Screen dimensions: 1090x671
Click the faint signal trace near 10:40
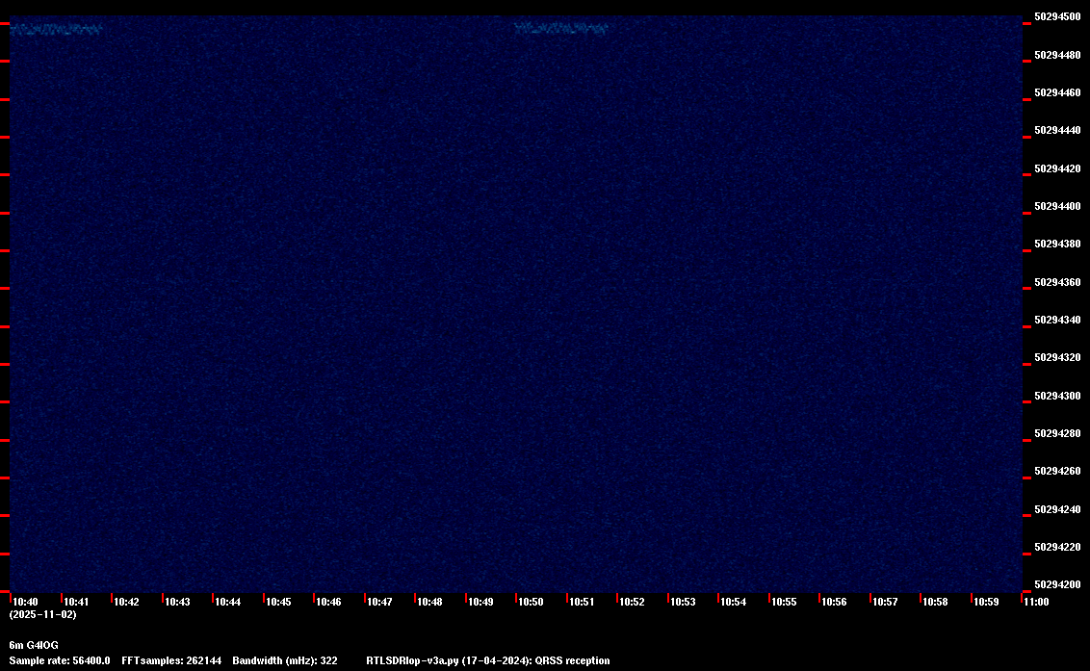click(55, 29)
